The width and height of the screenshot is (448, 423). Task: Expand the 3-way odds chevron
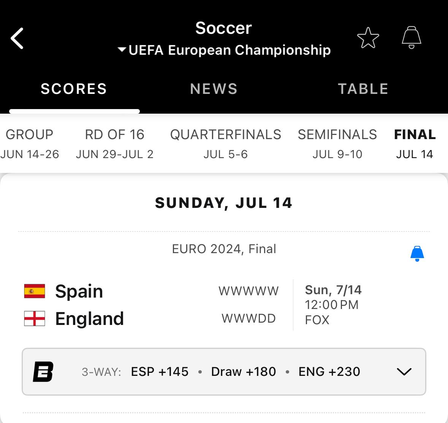tap(404, 372)
